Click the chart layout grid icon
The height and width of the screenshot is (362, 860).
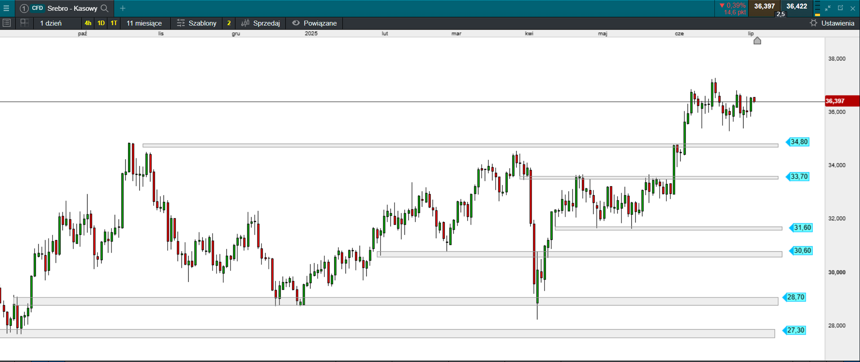click(x=24, y=23)
